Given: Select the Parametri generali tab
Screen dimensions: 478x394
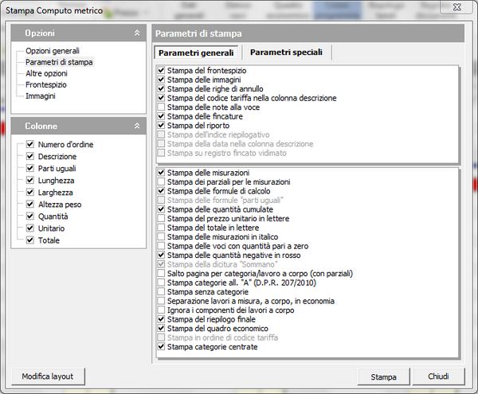Looking at the screenshot, I should coord(196,53).
